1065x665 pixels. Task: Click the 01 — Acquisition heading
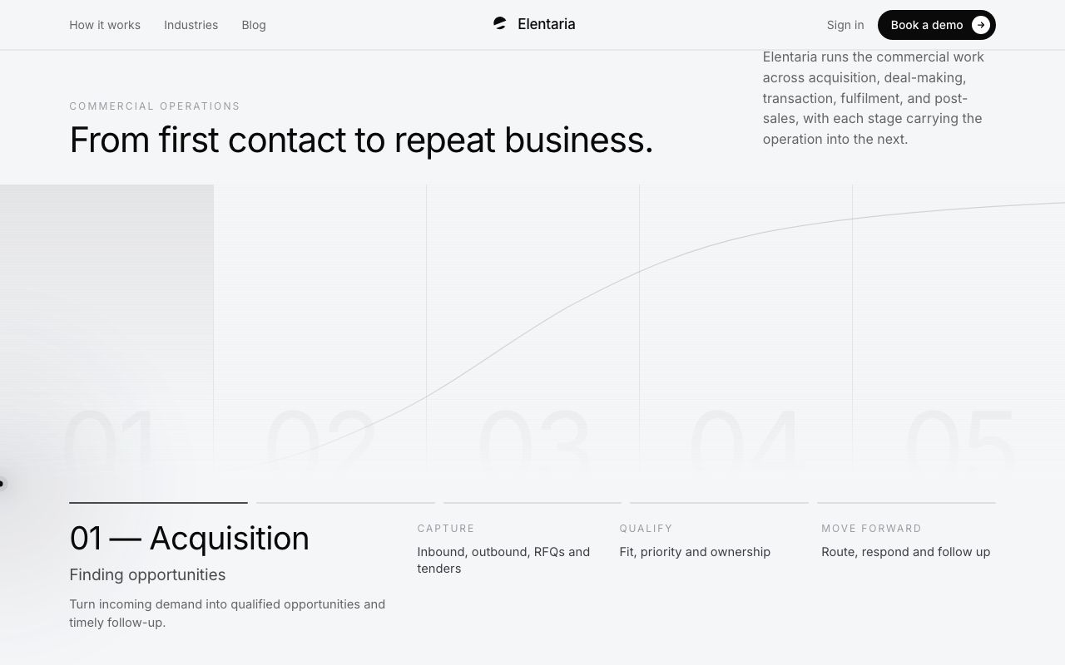click(x=189, y=539)
